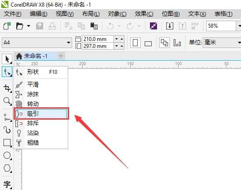Click the Open folder icon
Image resolution: width=241 pixels, height=190 pixels.
19,26
